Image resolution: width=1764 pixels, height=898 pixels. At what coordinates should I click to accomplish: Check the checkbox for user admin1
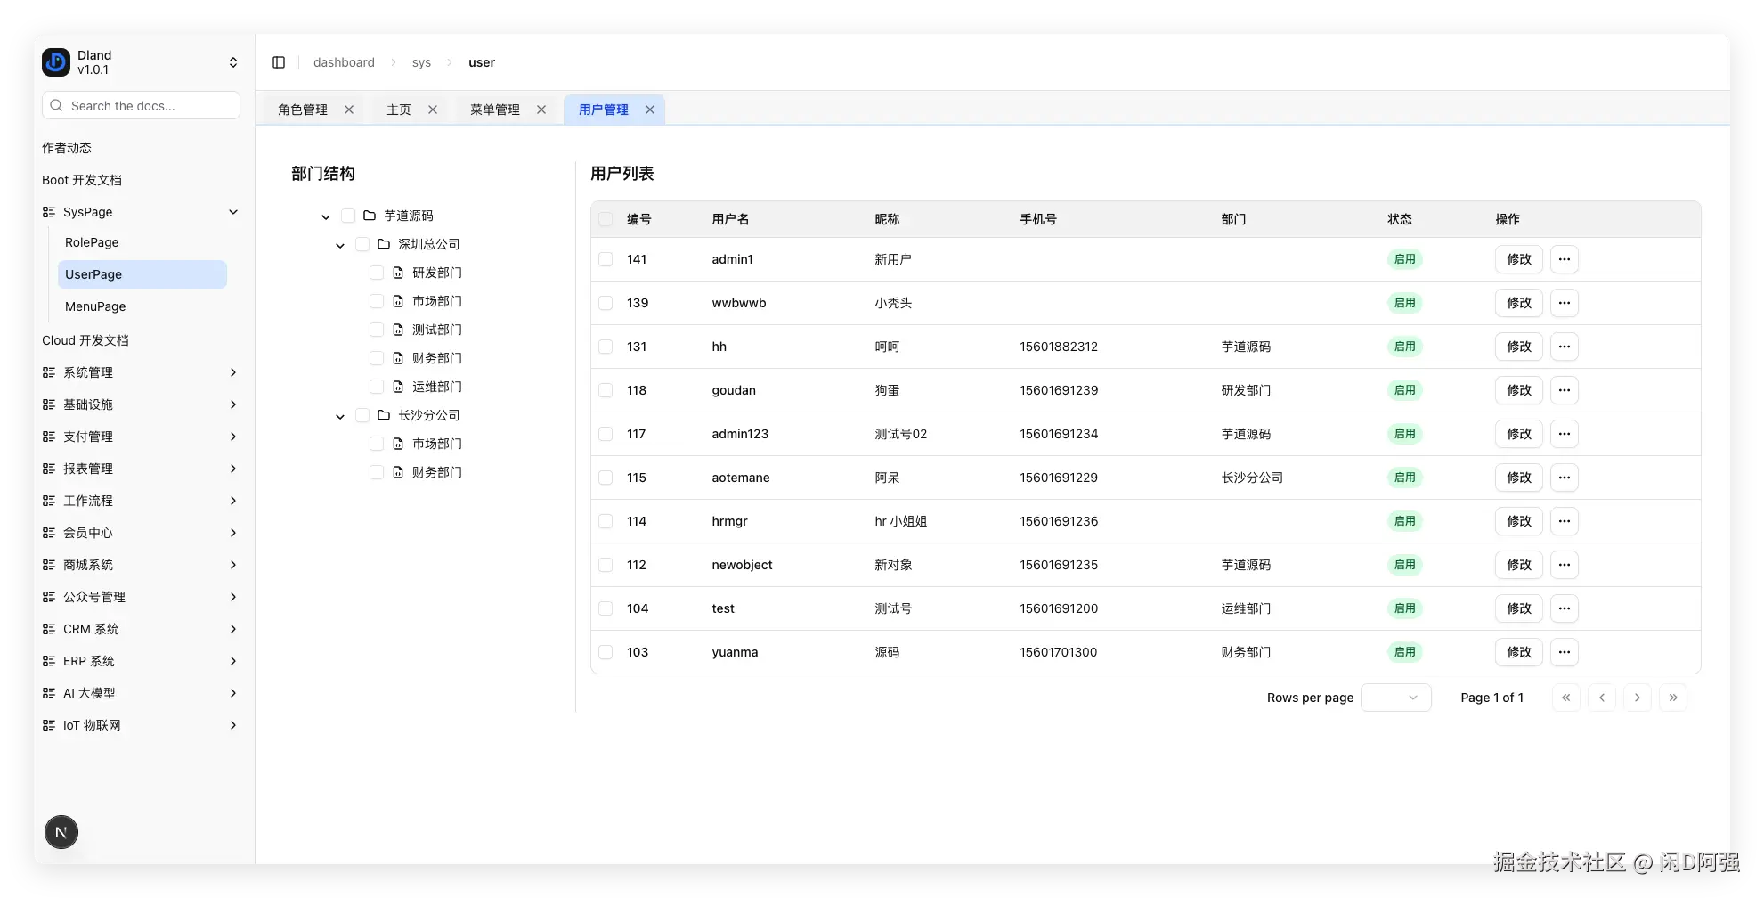point(606,259)
